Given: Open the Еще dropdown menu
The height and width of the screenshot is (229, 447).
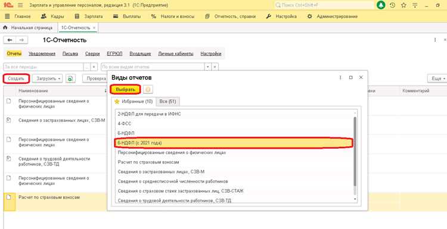Looking at the screenshot, I should (x=437, y=79).
